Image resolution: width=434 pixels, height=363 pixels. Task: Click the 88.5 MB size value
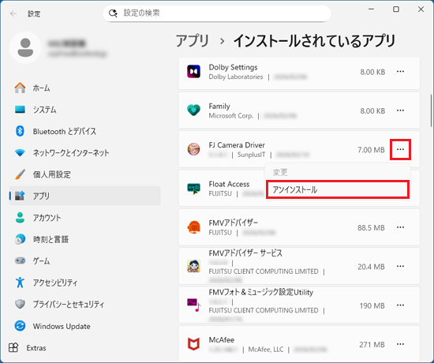coord(371,228)
